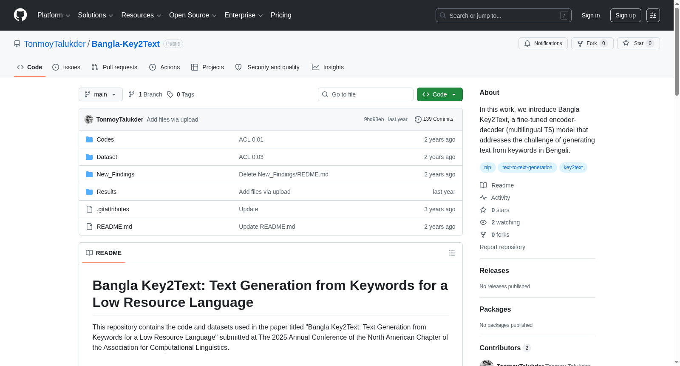Click the GitHub logo icon

pyautogui.click(x=20, y=15)
